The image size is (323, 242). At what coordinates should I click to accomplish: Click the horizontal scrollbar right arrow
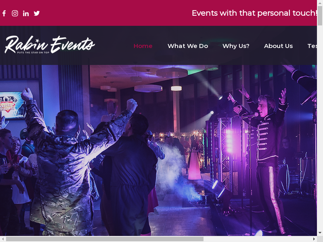(314, 239)
